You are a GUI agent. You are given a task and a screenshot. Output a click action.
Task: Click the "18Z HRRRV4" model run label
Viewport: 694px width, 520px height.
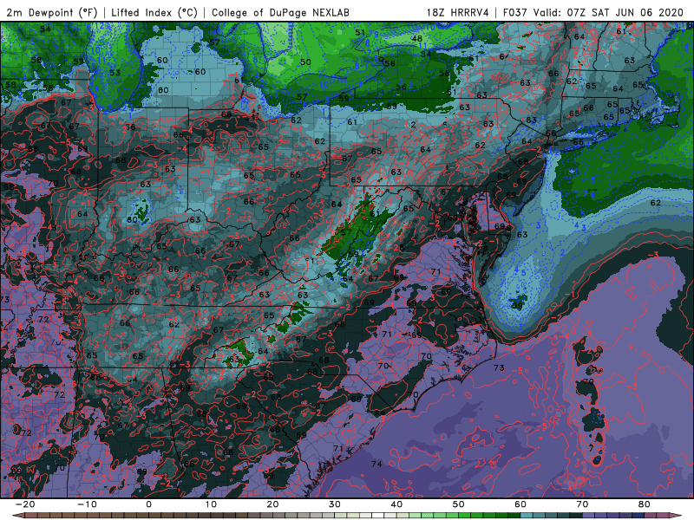458,12
